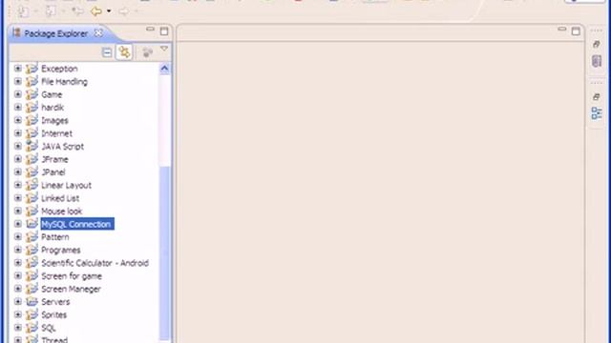Select the Sprites project label
Viewport: 611px width, 343px height.
point(54,314)
